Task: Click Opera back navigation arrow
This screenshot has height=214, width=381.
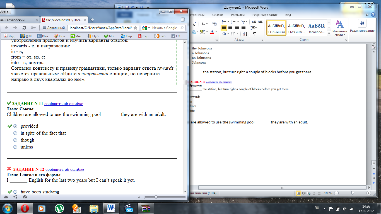Action: [7, 28]
